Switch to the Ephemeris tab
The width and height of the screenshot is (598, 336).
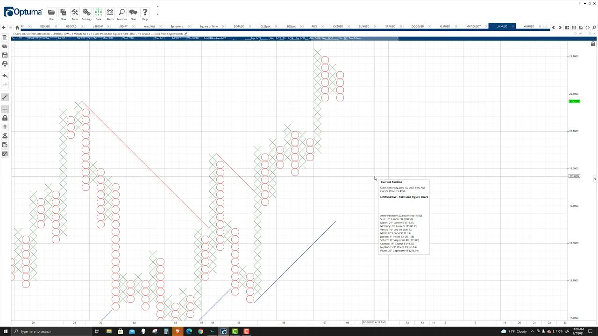[x=177, y=27]
